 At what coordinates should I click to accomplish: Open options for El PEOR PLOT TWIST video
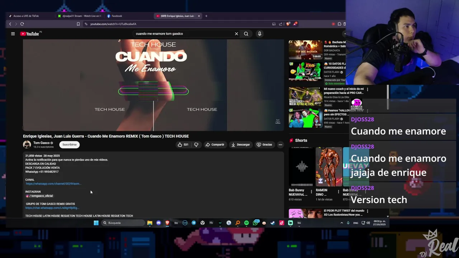coord(367,211)
